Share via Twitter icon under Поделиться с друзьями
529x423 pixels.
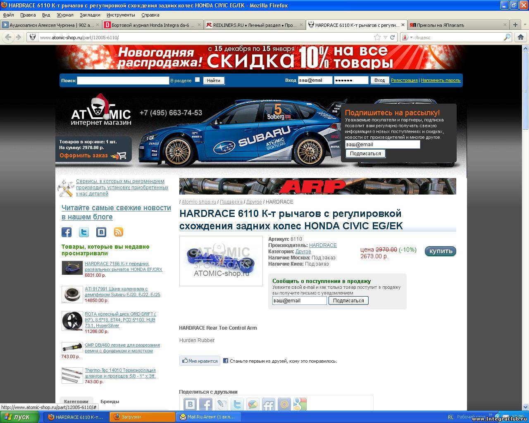[x=237, y=404]
